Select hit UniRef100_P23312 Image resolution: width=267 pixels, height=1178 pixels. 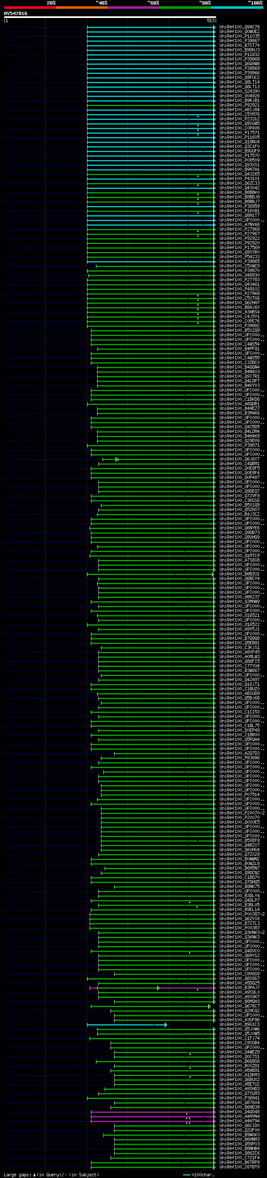click(x=239, y=119)
